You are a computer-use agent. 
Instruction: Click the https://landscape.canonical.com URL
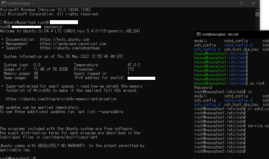(73, 44)
